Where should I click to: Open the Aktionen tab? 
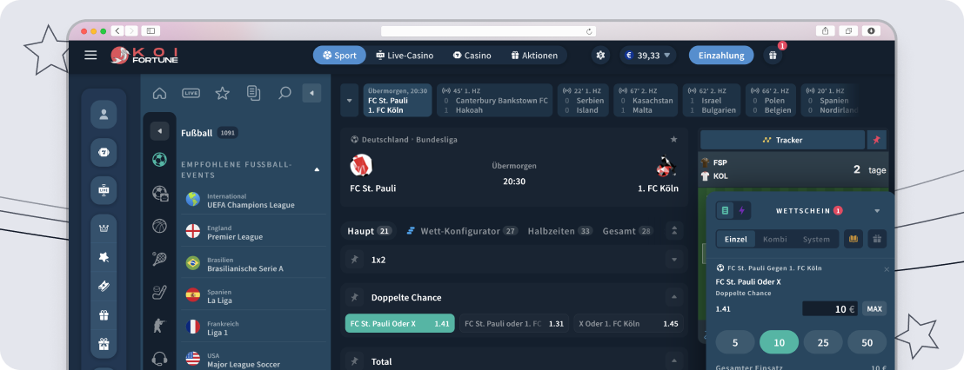(x=534, y=56)
